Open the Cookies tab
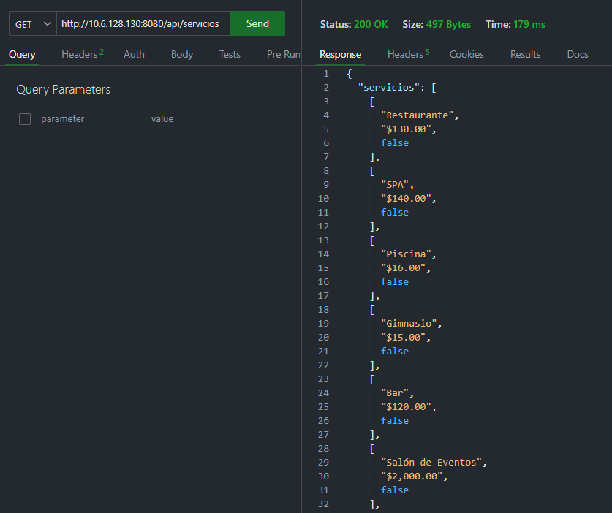 coord(466,54)
